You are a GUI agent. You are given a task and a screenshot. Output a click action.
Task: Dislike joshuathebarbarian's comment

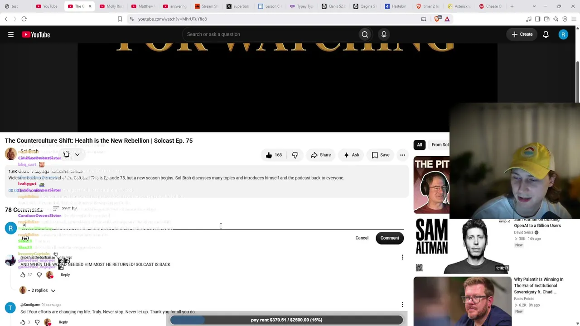point(39,275)
